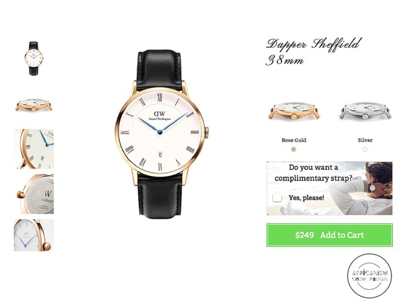This screenshot has height=301, width=401.
Task: Click the DW logo on the dial
Action: 159,114
